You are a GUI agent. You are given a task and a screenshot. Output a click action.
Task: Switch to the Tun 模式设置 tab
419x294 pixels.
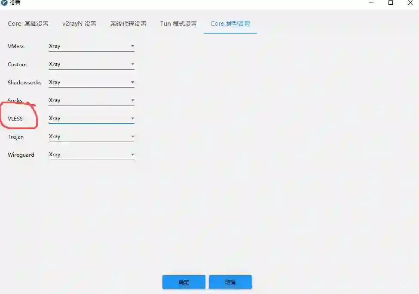[178, 24]
